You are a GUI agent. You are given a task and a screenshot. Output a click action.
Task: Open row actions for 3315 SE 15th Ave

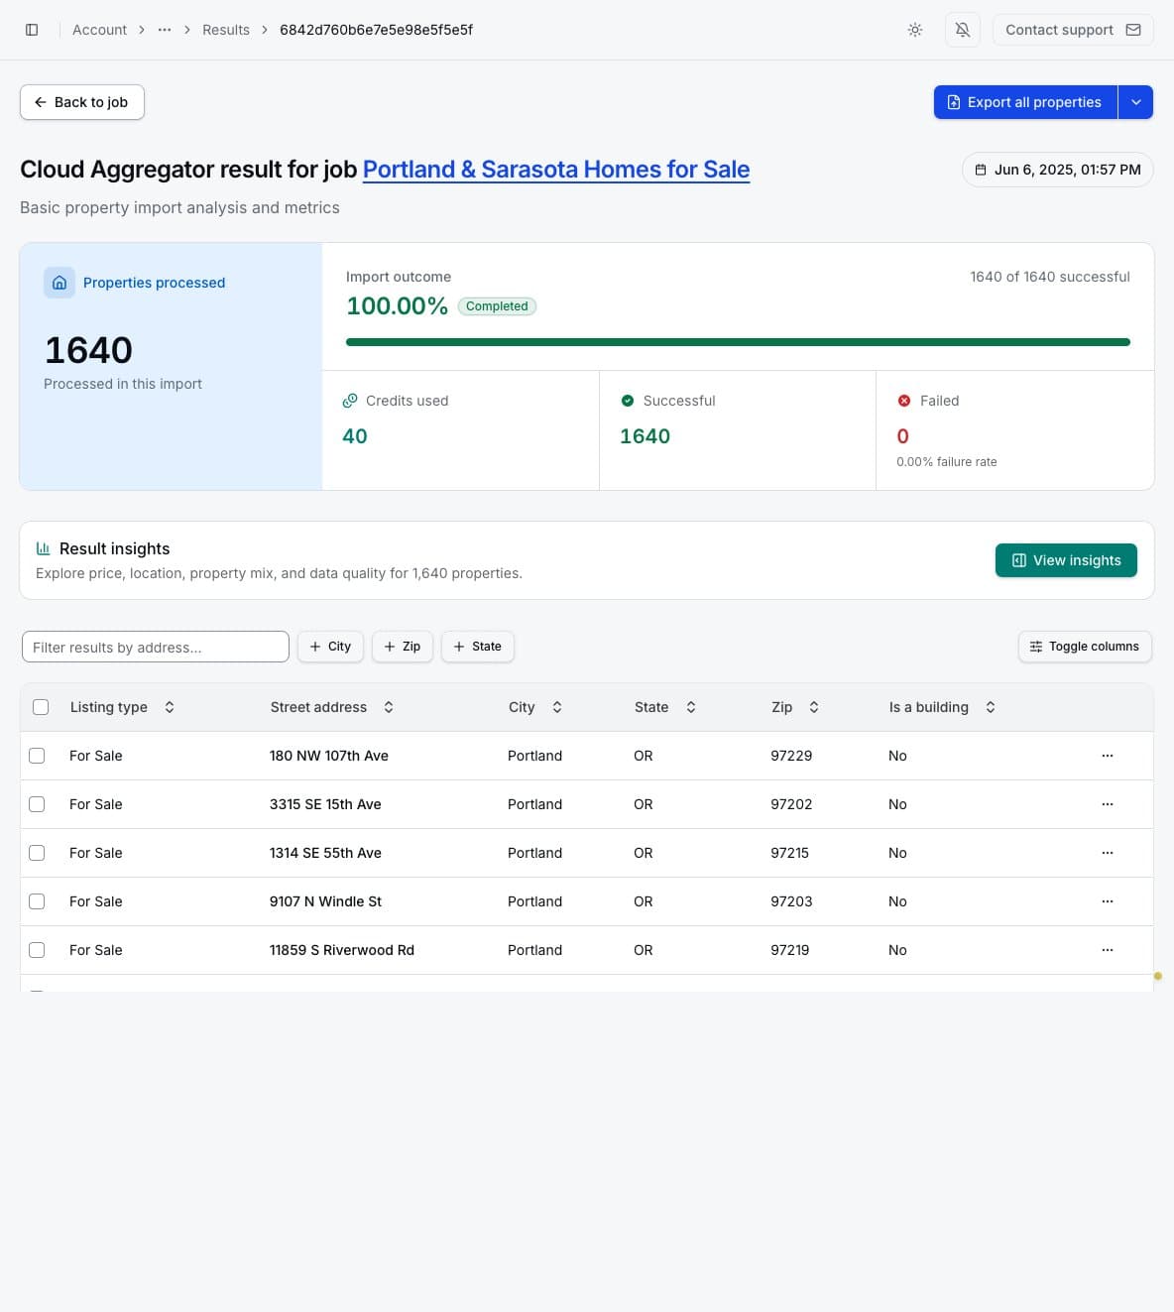pos(1108,804)
